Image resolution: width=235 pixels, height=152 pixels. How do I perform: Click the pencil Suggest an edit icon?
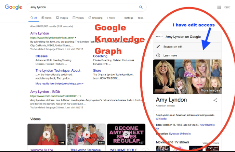pyautogui.click(x=158, y=46)
